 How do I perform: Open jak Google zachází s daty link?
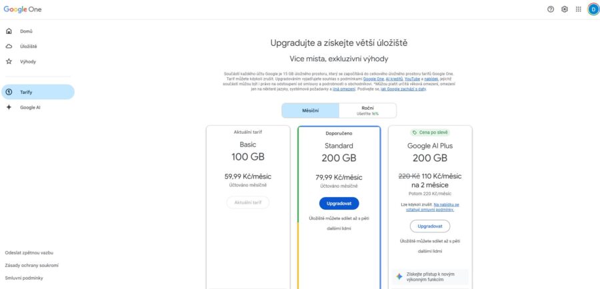pos(403,89)
